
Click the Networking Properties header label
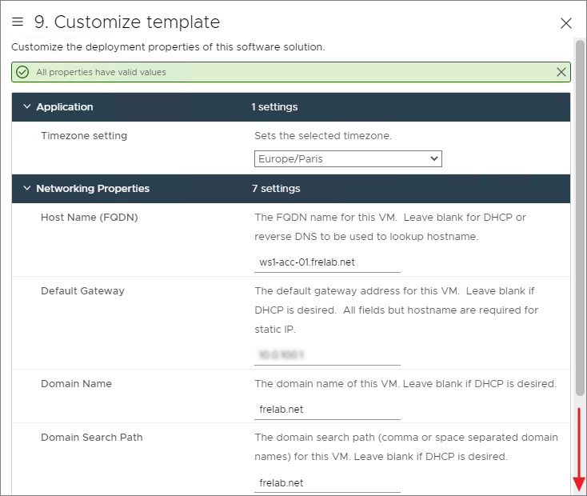(x=93, y=189)
